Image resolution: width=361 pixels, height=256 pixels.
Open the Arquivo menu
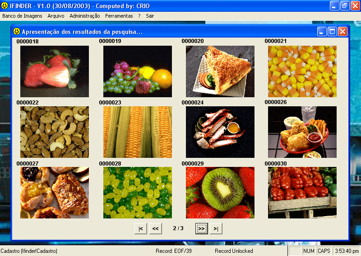56,15
